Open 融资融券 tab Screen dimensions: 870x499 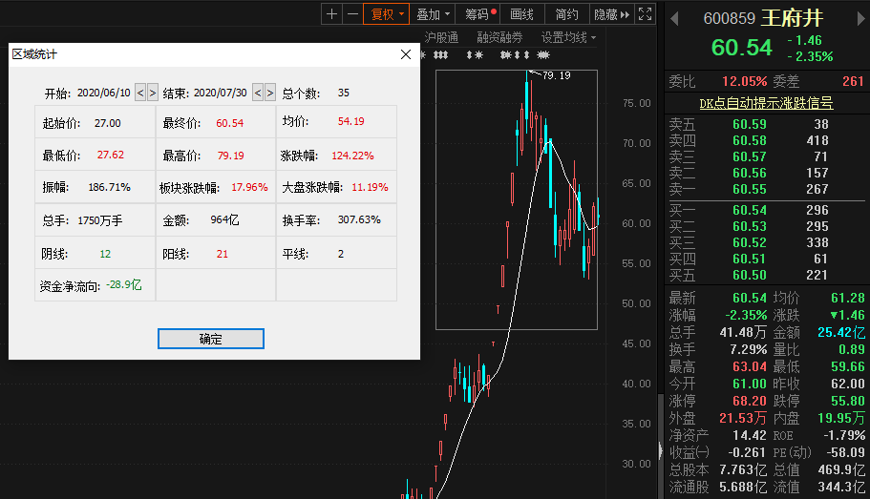pos(499,38)
